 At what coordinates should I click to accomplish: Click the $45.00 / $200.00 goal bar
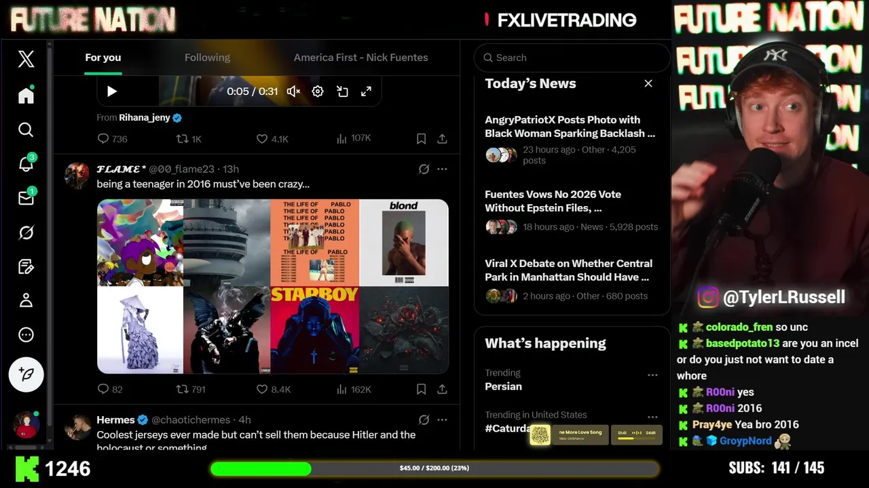434,468
